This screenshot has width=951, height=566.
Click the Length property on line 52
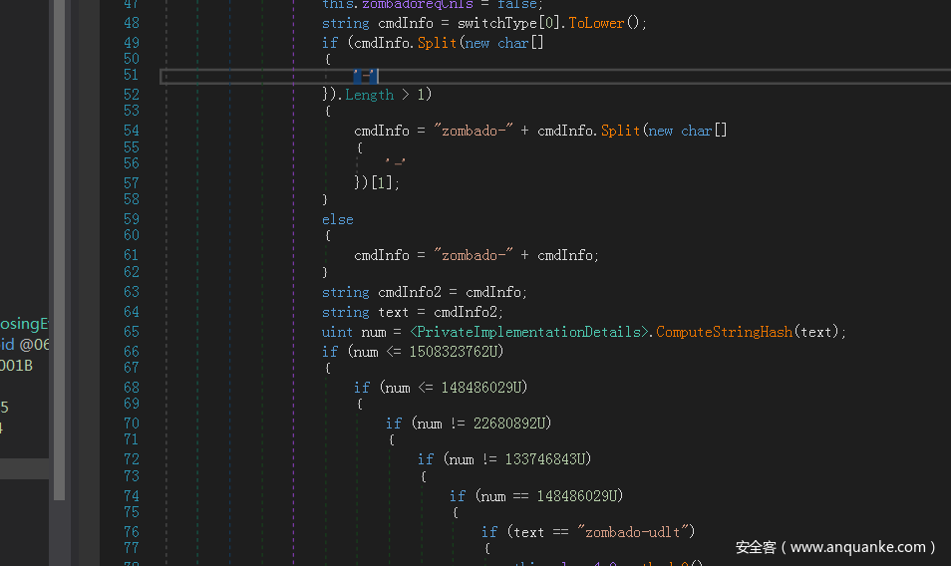click(x=369, y=95)
